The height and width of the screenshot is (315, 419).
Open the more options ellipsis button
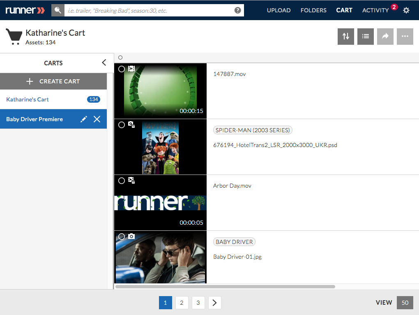[405, 36]
